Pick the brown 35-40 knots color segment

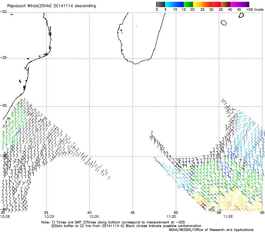(226, 4)
